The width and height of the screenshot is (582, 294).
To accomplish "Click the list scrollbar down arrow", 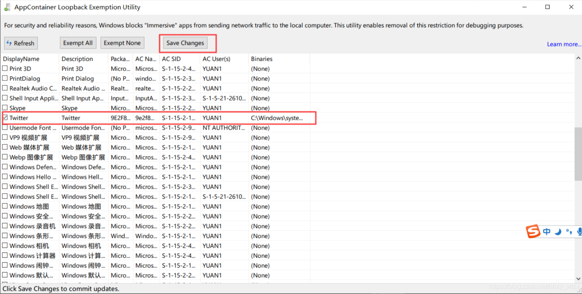I will [x=578, y=279].
